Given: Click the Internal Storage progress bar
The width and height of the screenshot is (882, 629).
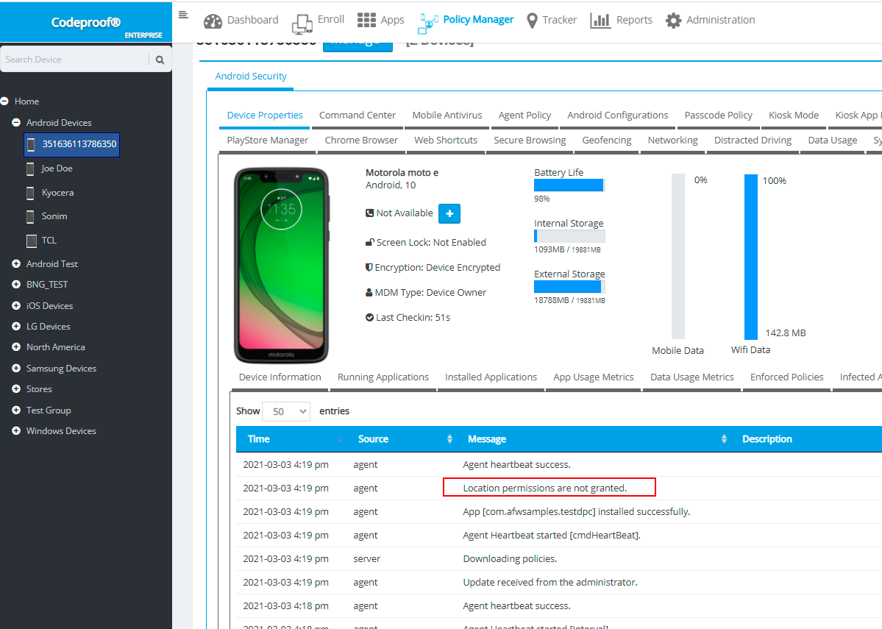Looking at the screenshot, I should (569, 236).
